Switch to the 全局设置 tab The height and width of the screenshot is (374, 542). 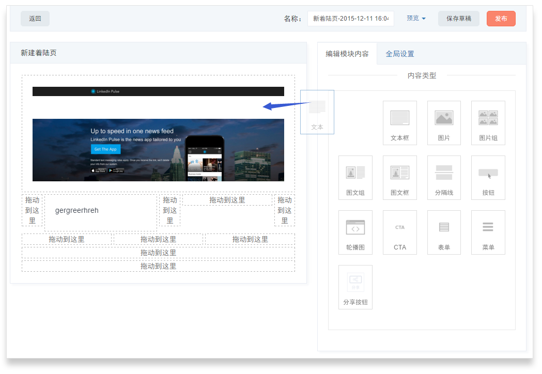point(399,54)
